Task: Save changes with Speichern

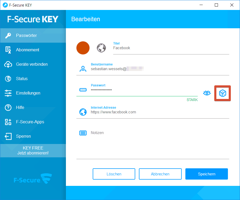Action: point(207,174)
